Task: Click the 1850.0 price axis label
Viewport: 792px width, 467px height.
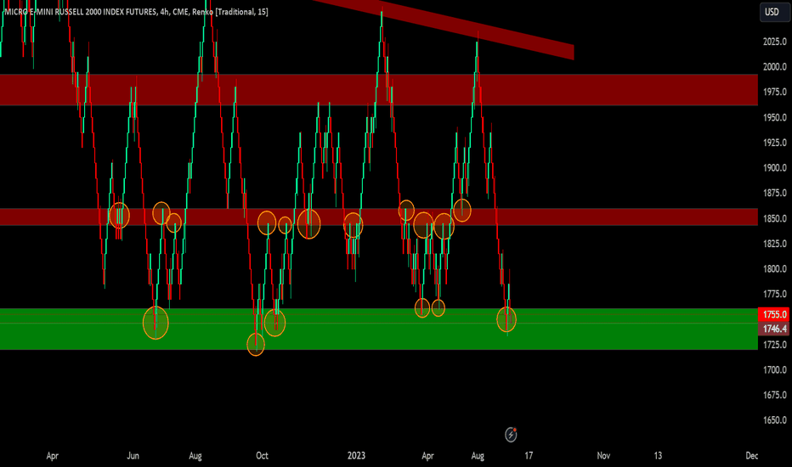Action: pyautogui.click(x=774, y=218)
